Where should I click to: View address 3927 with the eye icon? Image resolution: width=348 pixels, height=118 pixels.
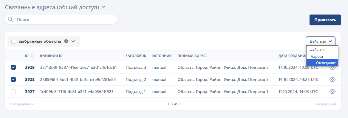(x=332, y=92)
